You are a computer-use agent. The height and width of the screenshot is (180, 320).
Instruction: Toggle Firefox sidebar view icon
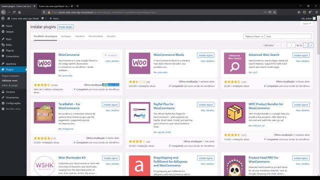(304, 12)
